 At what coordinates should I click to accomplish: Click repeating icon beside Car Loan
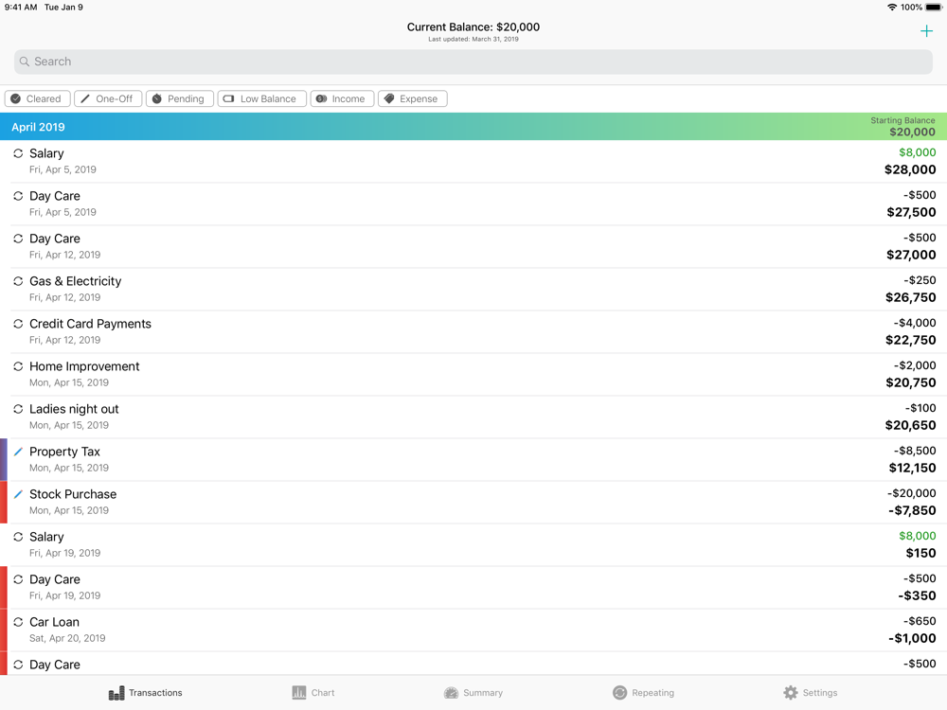[x=18, y=622]
